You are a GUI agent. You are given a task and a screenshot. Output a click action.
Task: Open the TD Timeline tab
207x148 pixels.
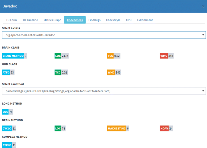point(30,20)
